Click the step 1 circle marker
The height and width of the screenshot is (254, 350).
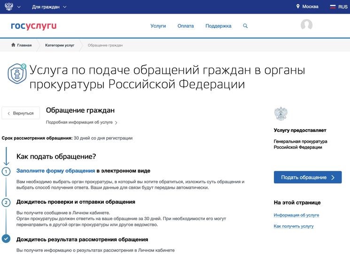(6, 171)
